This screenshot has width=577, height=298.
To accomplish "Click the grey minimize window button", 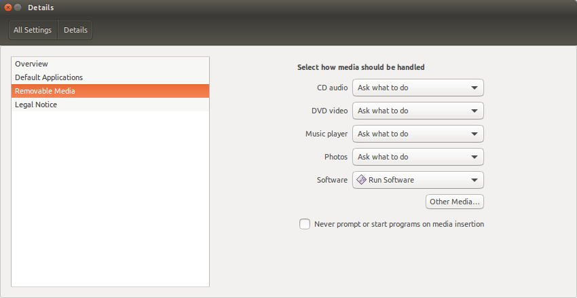I will point(18,7).
